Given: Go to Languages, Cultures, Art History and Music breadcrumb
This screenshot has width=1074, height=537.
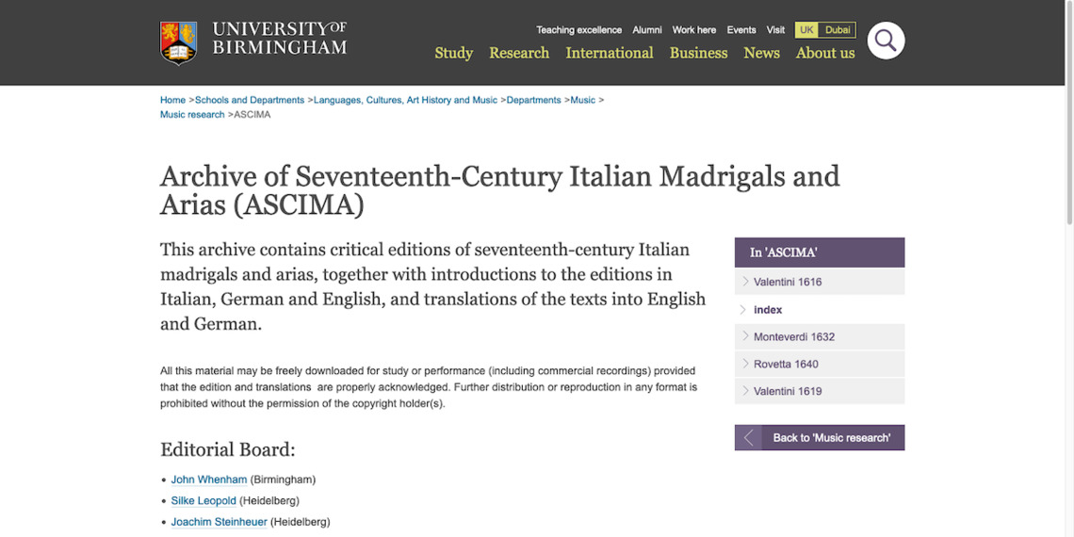Looking at the screenshot, I should [405, 100].
